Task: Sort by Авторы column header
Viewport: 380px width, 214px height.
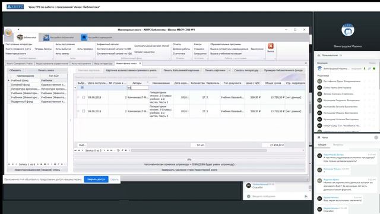Action: tap(137, 83)
